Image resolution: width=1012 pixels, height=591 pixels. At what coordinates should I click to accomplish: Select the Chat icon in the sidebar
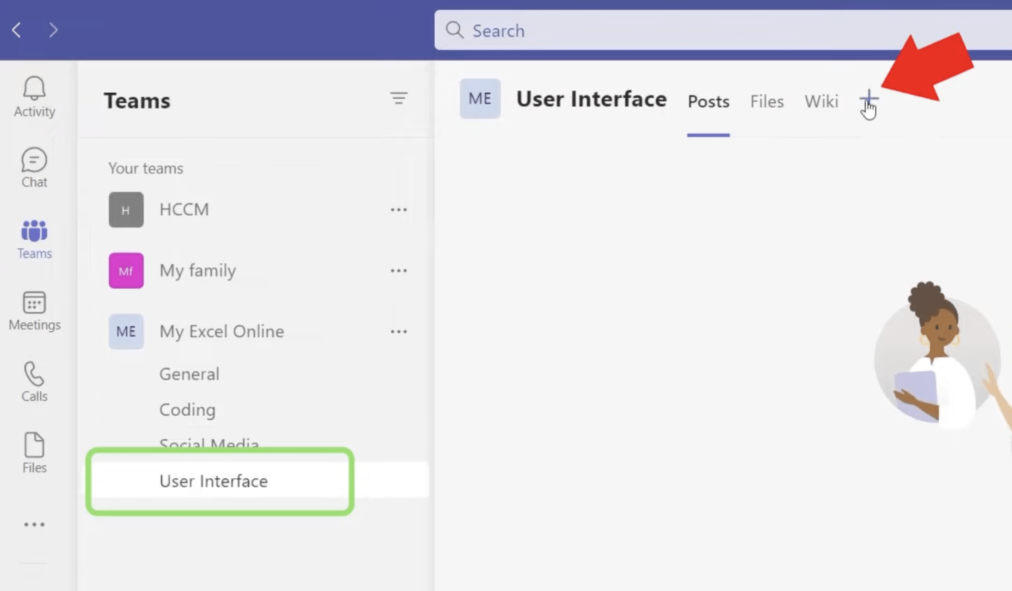click(x=34, y=166)
